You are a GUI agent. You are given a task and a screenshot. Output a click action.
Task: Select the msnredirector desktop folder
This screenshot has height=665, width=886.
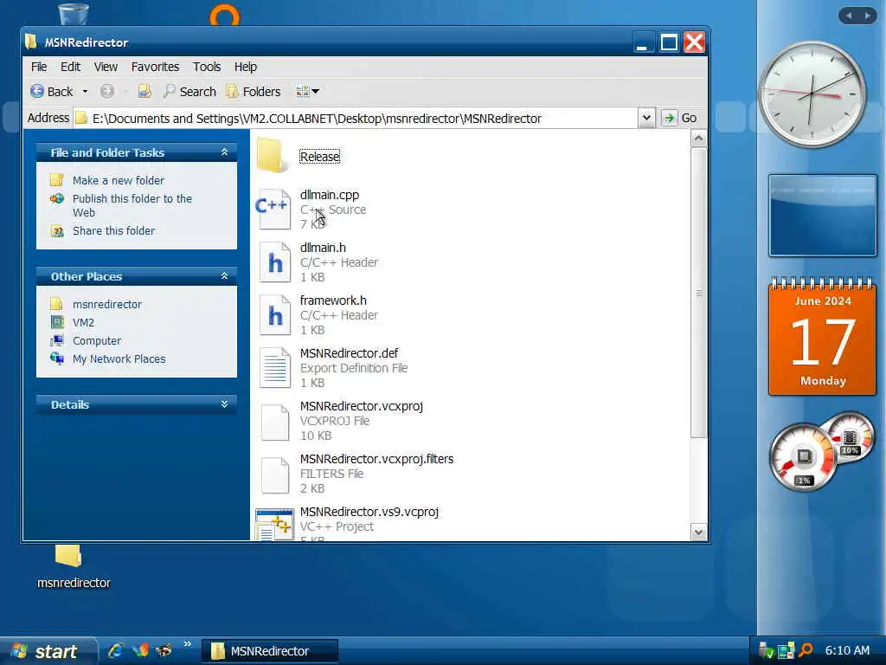coord(74,568)
